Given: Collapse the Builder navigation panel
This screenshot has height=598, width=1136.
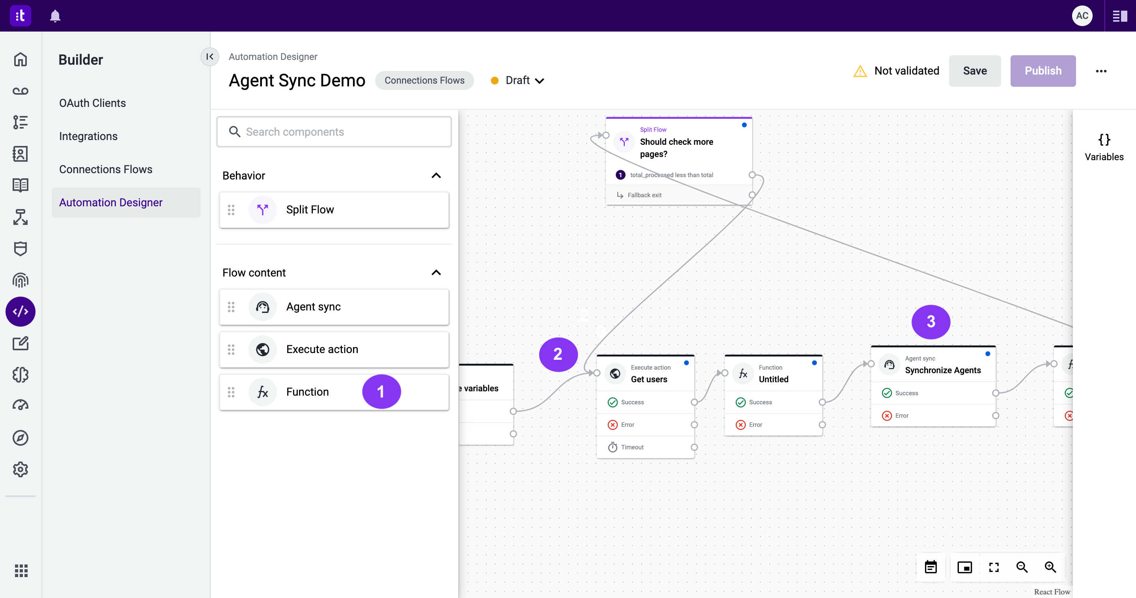Looking at the screenshot, I should 210,56.
